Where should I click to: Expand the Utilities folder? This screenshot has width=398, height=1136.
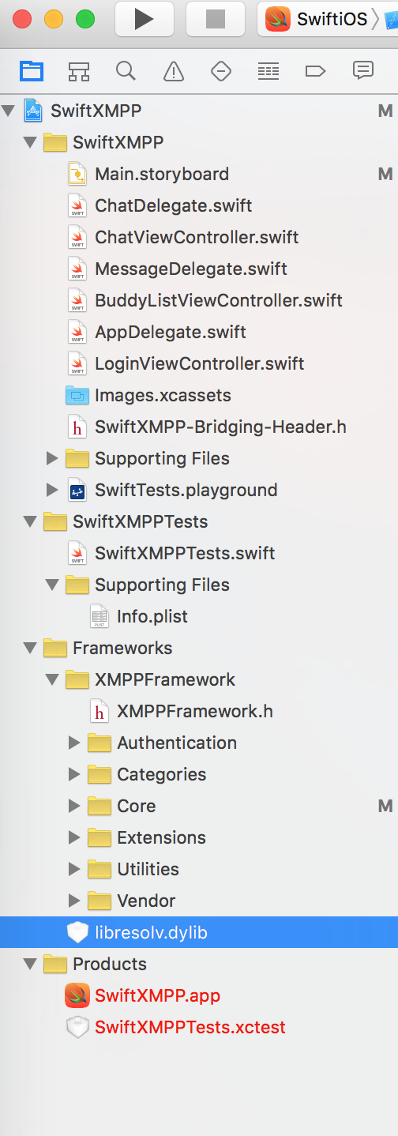point(74,869)
